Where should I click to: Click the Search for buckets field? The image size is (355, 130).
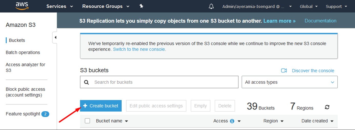159,82
